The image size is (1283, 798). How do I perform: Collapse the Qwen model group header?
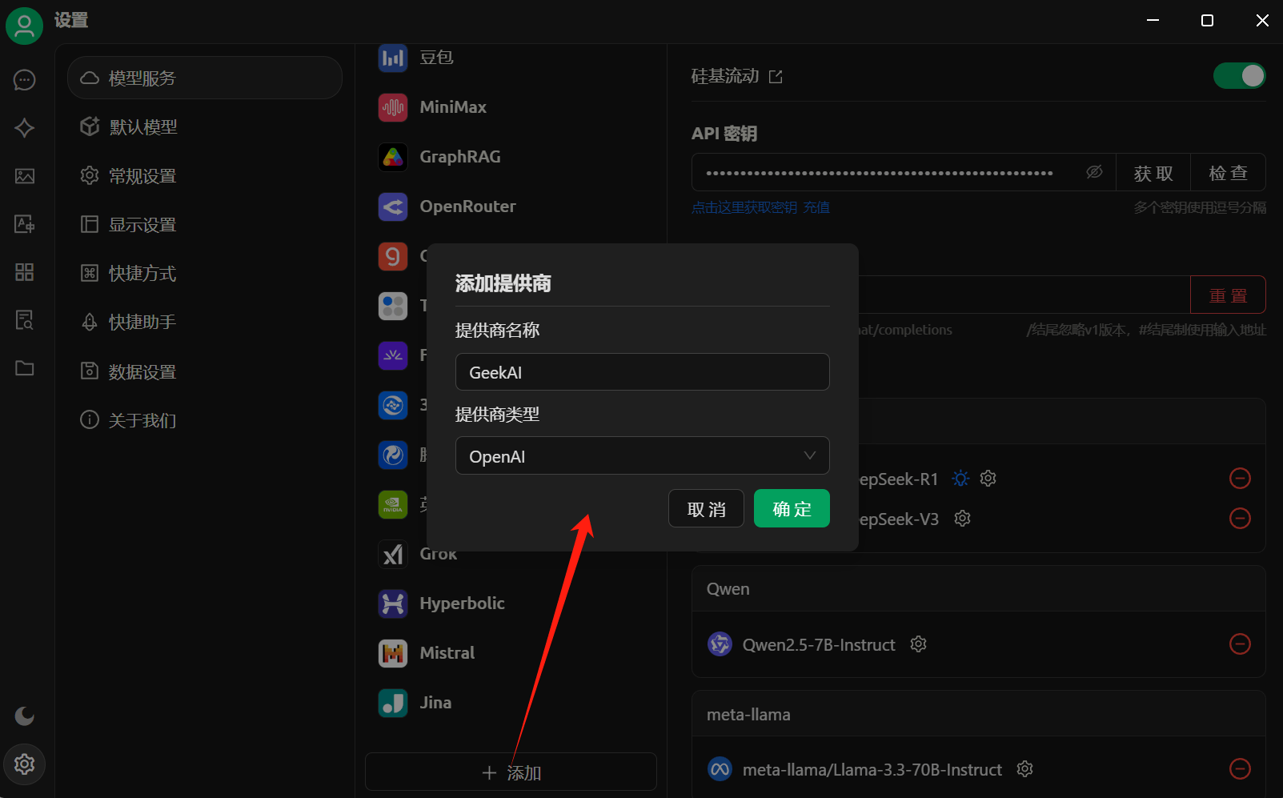(x=979, y=589)
